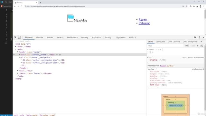Screen dimensions: 206x116
Task: Close the Microblog browser tab
Action: (37, 3)
